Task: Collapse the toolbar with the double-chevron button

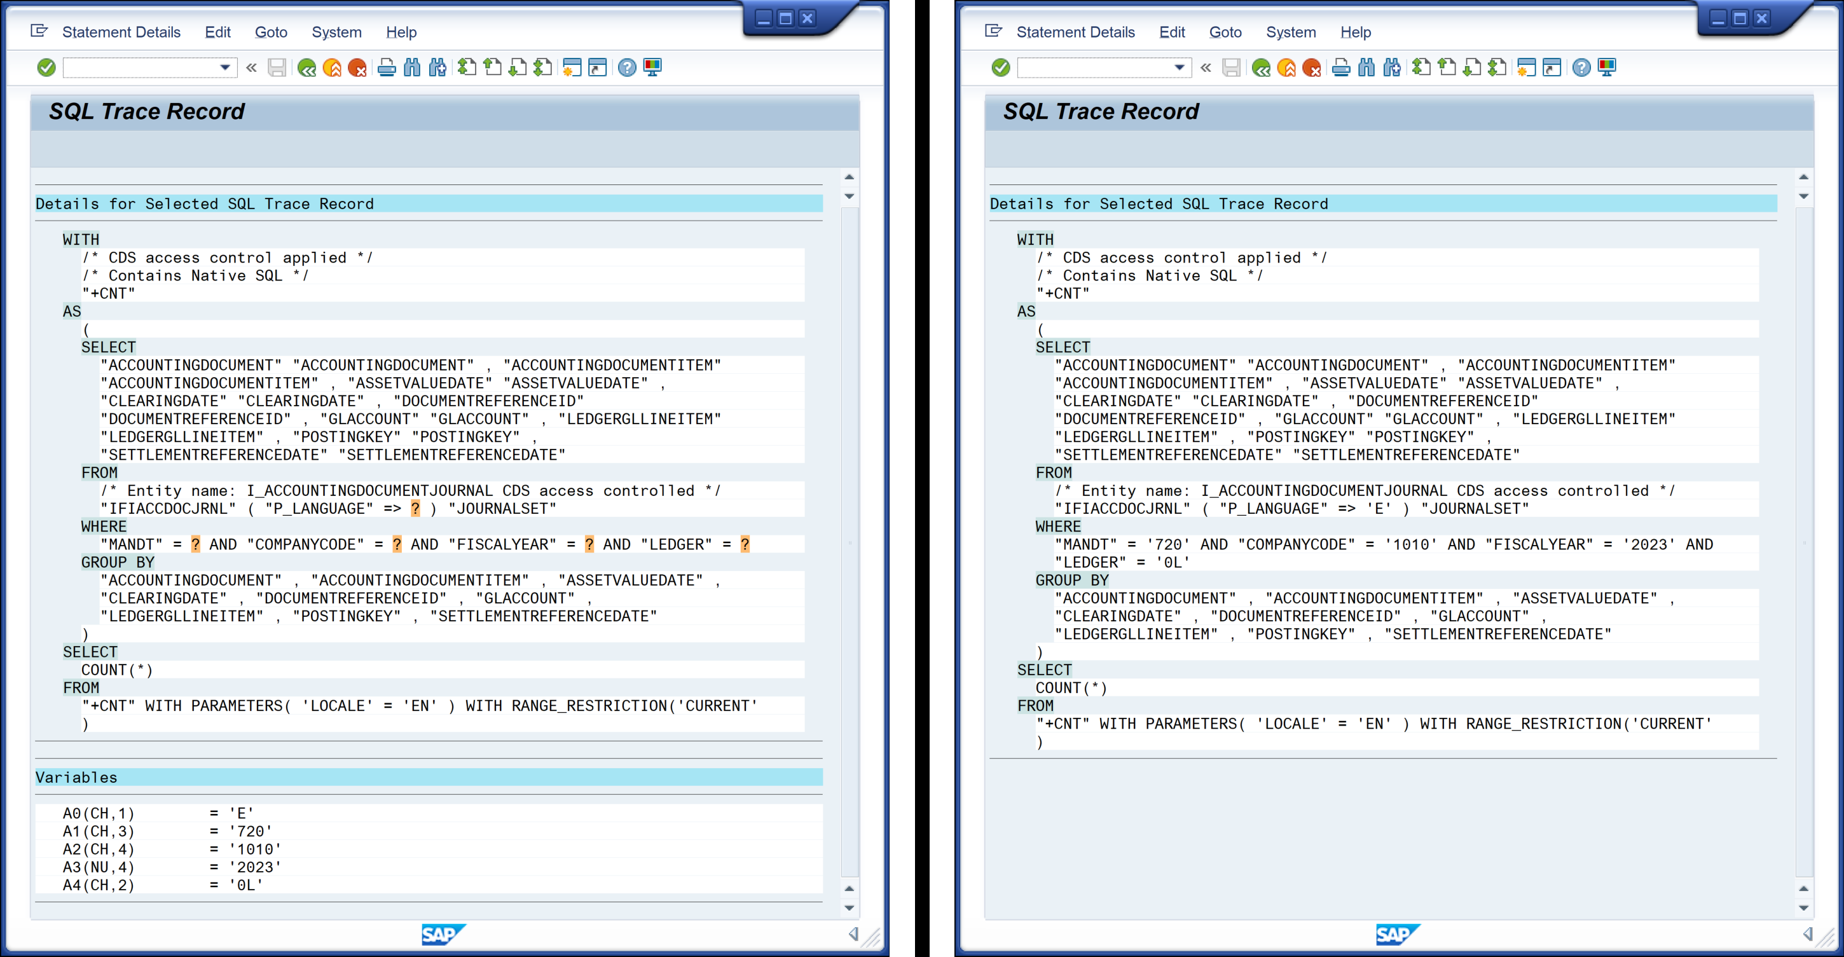Action: (252, 68)
